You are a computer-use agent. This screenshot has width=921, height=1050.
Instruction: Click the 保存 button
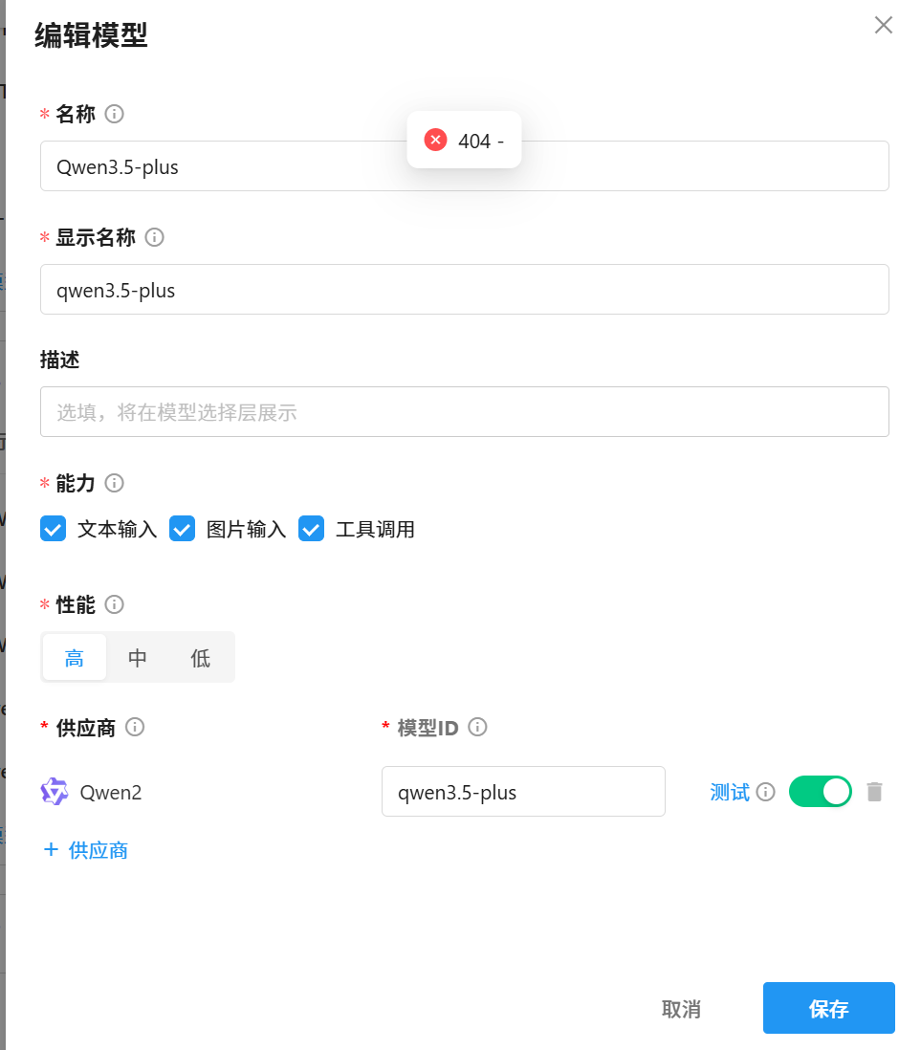[x=828, y=1008]
